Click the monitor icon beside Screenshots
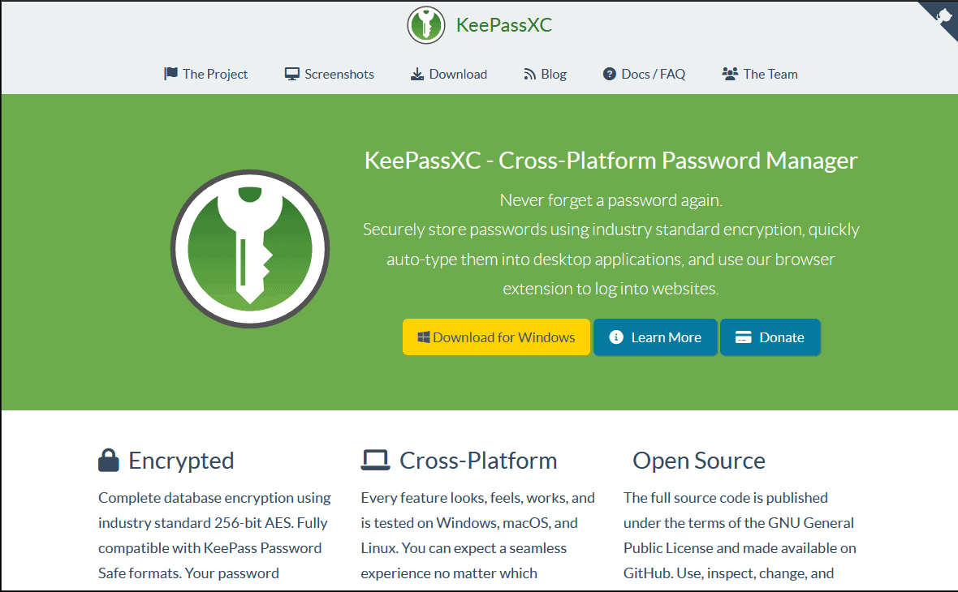 tap(291, 73)
